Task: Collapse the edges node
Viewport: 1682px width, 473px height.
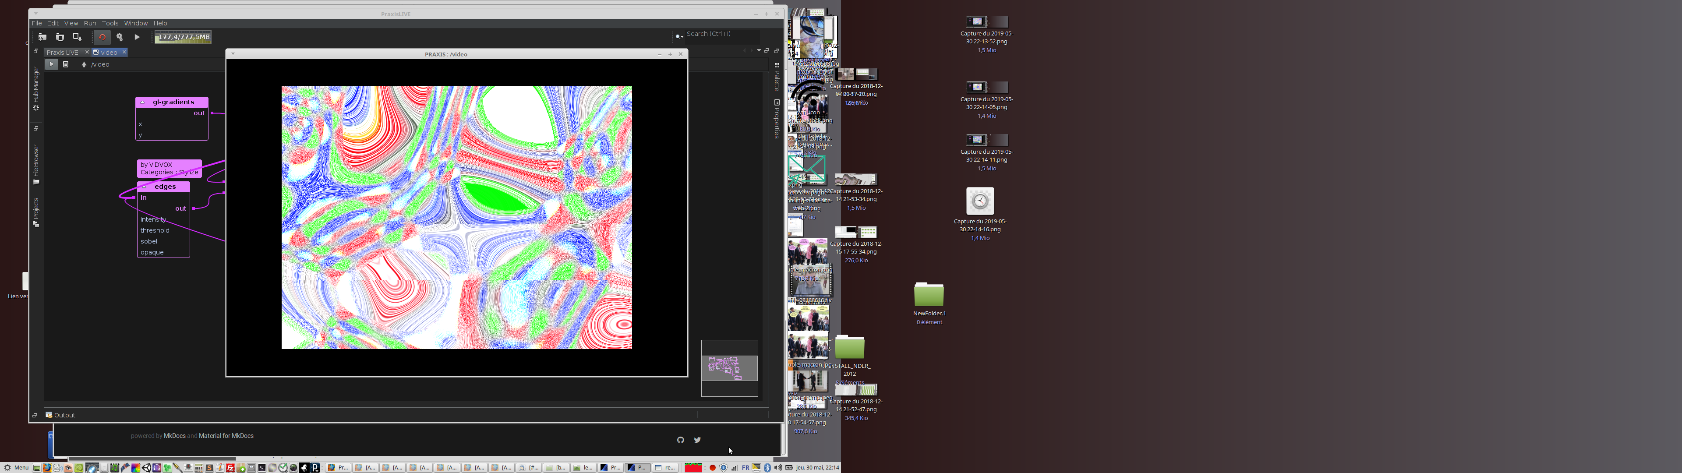Action: click(144, 187)
